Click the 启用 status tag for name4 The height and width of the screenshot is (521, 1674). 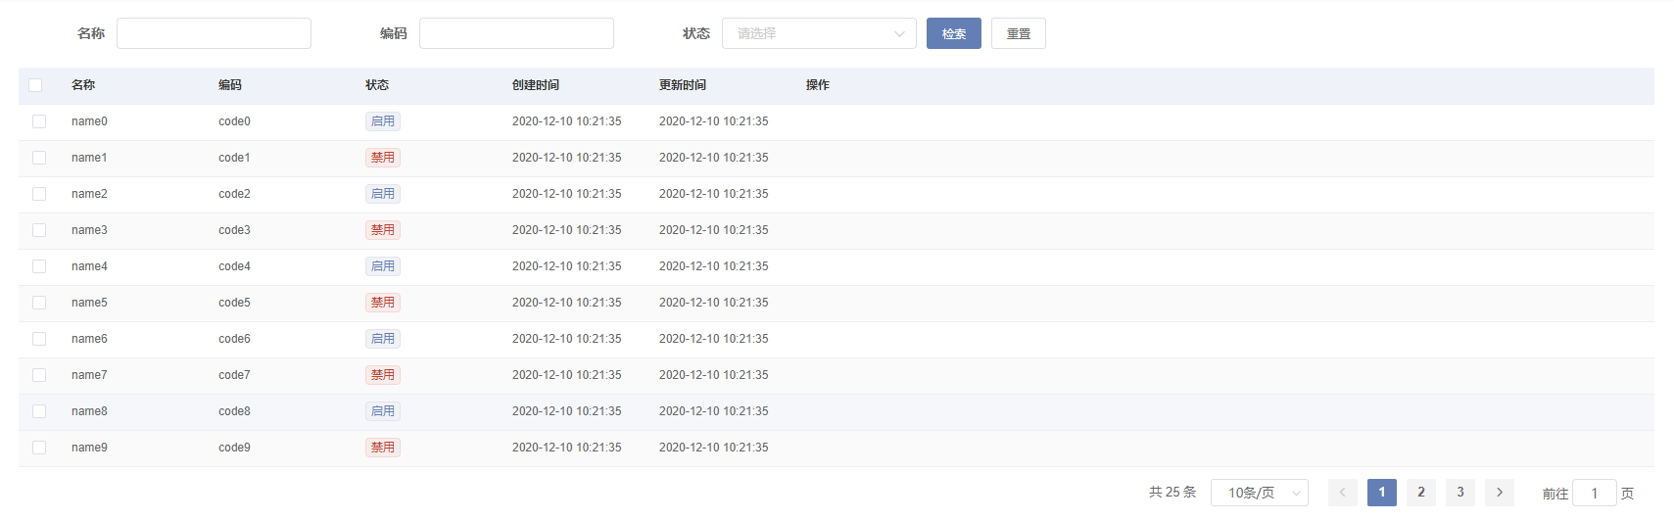(382, 266)
